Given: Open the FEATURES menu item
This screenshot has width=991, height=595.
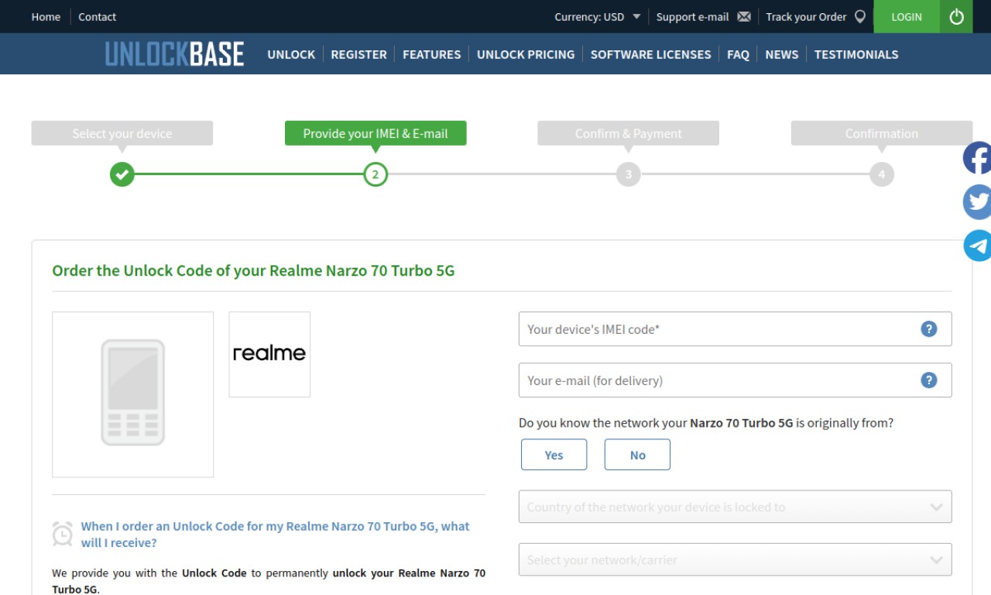Looking at the screenshot, I should coord(431,54).
